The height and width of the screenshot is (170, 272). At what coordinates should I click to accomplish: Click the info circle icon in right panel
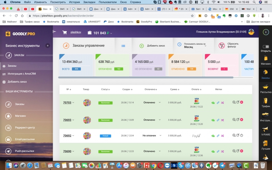[x=266, y=32]
